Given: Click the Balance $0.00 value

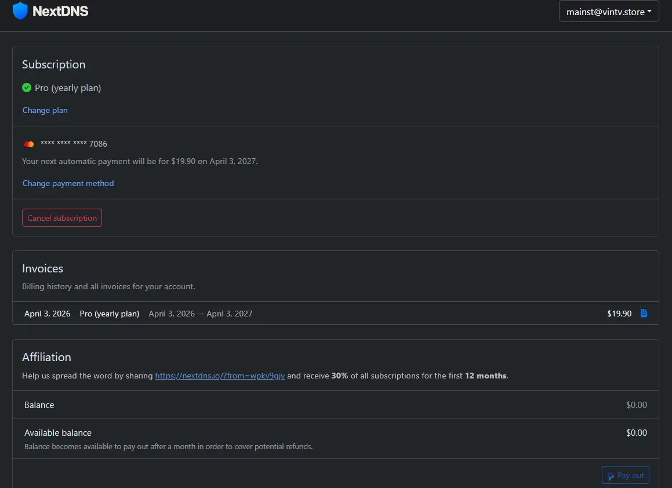Looking at the screenshot, I should coord(637,405).
